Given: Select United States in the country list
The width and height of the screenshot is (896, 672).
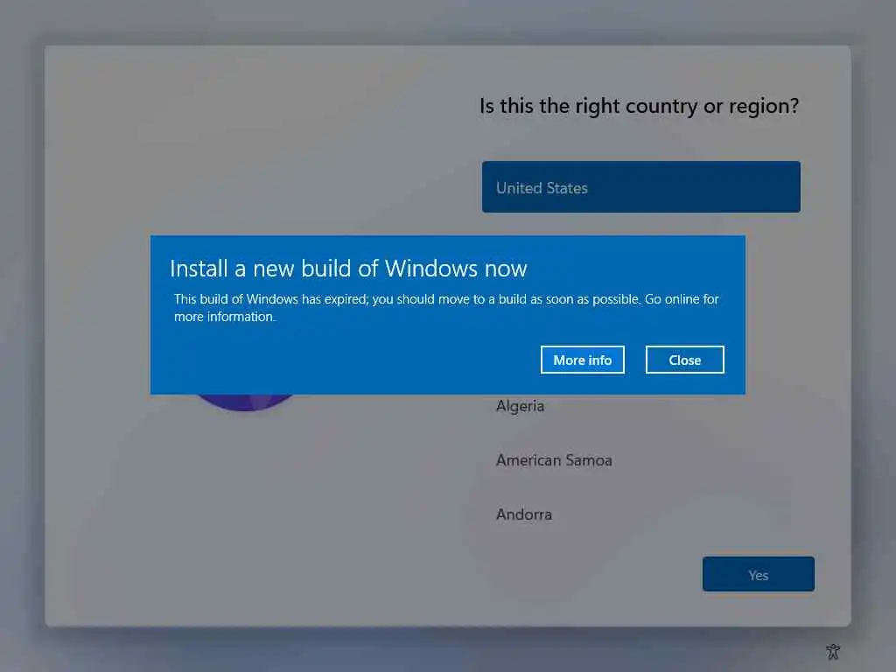Looking at the screenshot, I should pyautogui.click(x=641, y=187).
